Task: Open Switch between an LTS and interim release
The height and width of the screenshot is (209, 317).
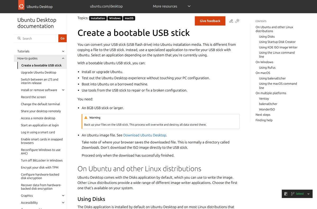Action: (x=40, y=81)
